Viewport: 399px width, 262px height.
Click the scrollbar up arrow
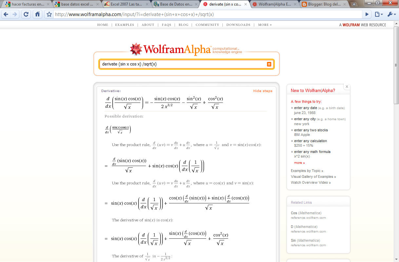click(x=396, y=23)
